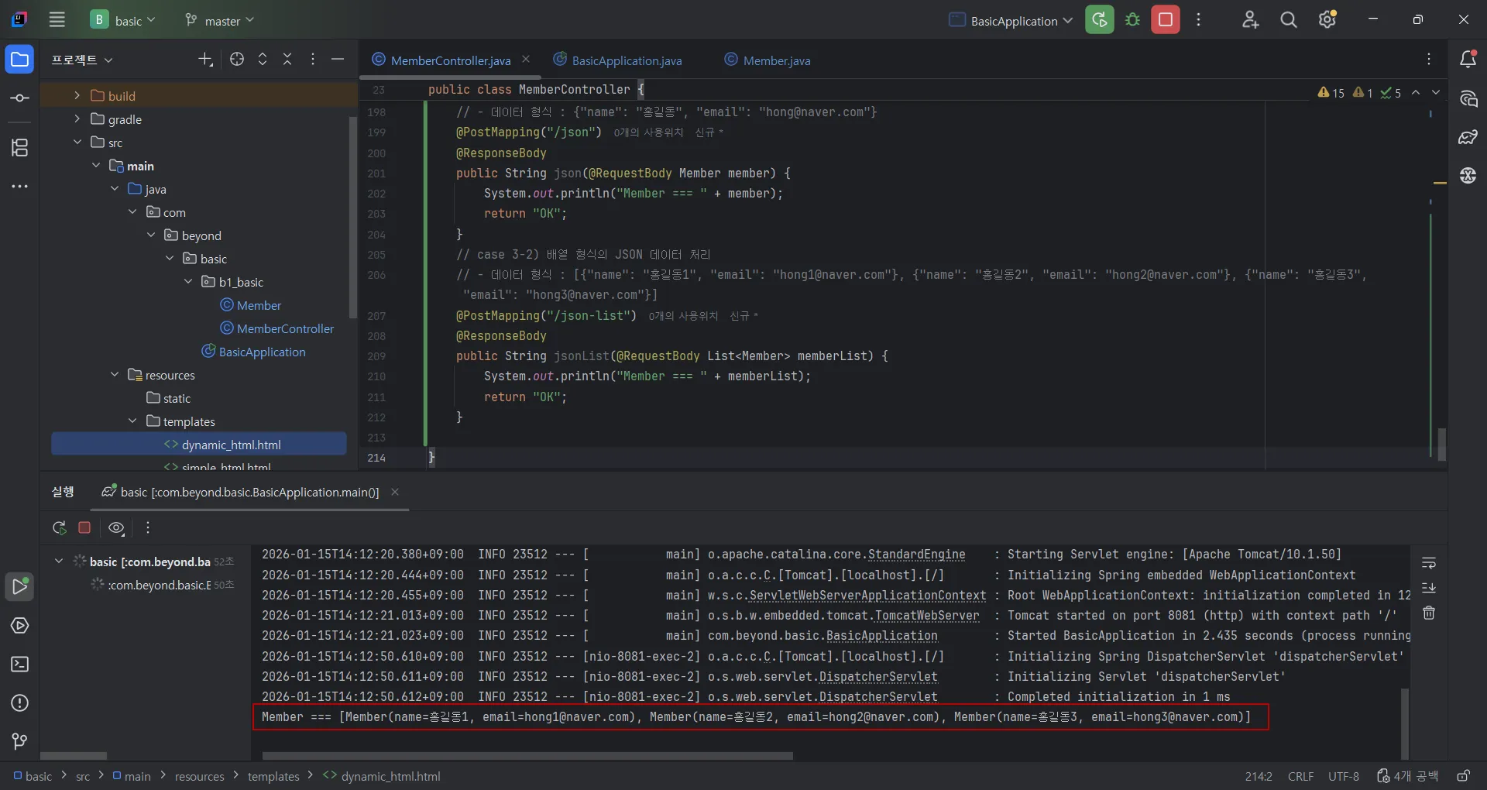Close the MemberController.java tab
The image size is (1487, 790).
point(526,60)
